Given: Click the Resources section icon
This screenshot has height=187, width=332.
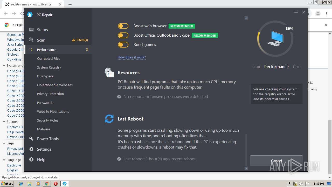Looking at the screenshot, I should coord(109,73).
